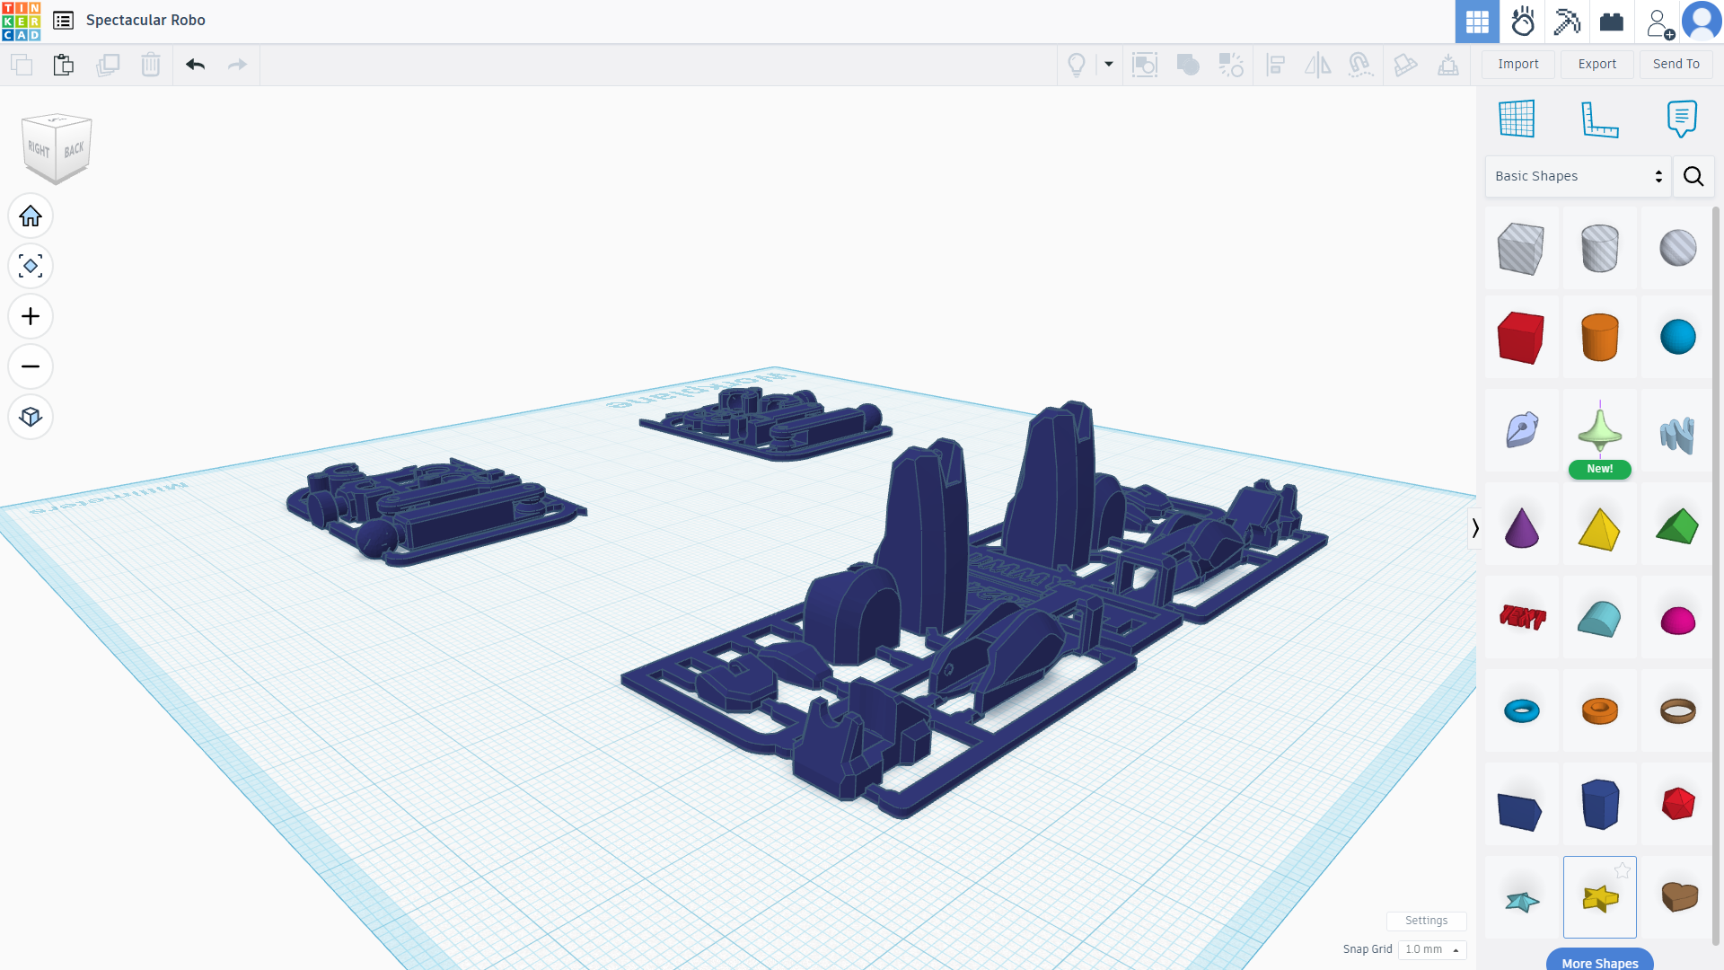Toggle Show all lightbulb icon
This screenshot has height=970, width=1724.
(x=1077, y=65)
